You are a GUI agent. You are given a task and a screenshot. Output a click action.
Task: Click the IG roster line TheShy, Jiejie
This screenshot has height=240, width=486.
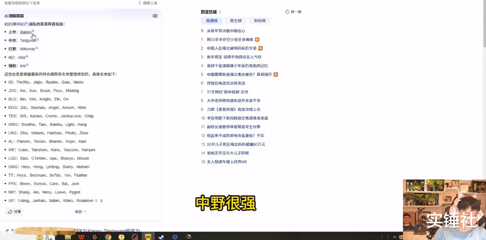[46, 82]
